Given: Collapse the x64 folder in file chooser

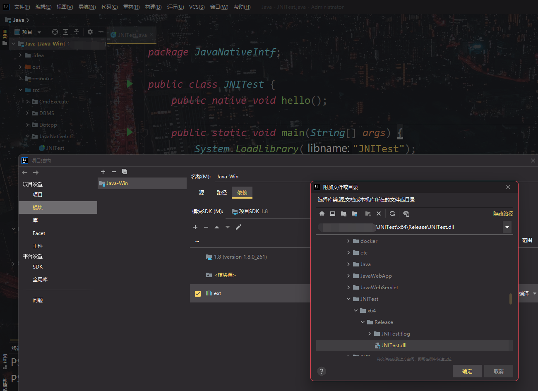Looking at the screenshot, I should (x=355, y=310).
